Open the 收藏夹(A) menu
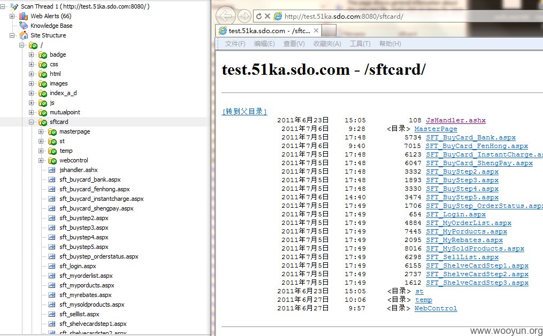This screenshot has height=336, width=543. point(327,44)
